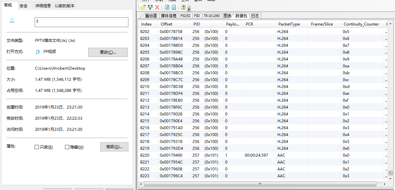Click the red X close-stream icon
This screenshot has width=395, height=190.
pos(157,7)
